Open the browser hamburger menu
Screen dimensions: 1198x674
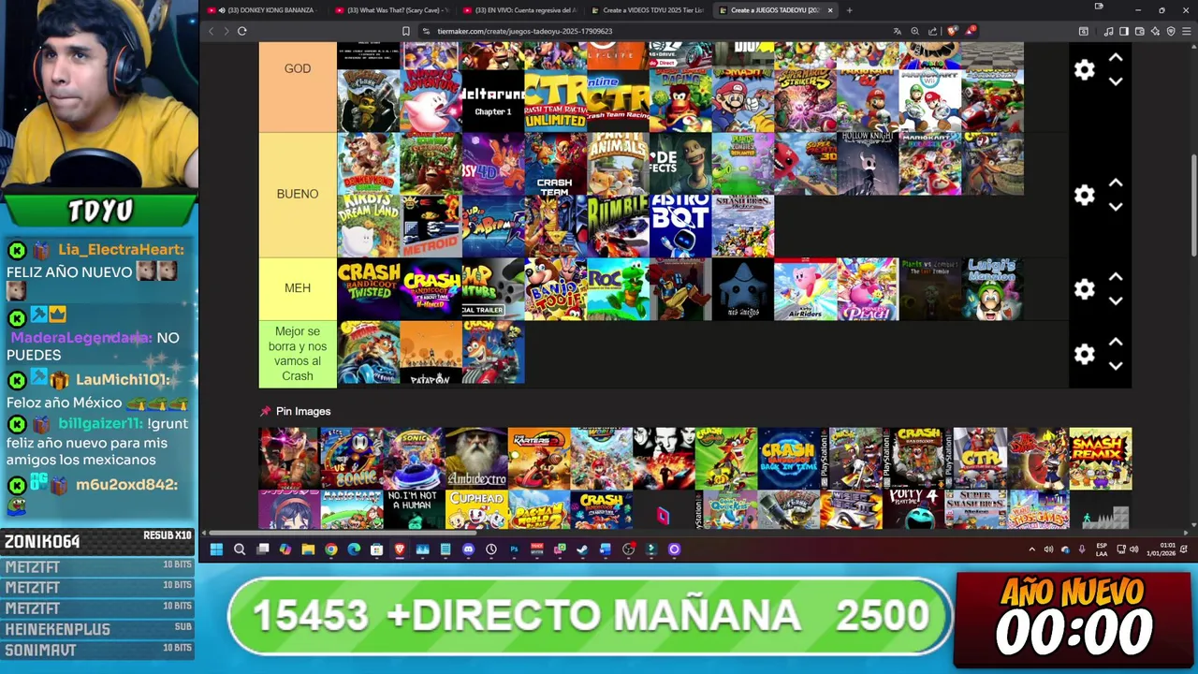tap(1186, 31)
